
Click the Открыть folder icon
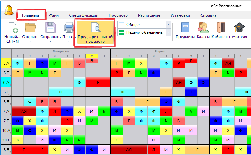[x=30, y=28]
